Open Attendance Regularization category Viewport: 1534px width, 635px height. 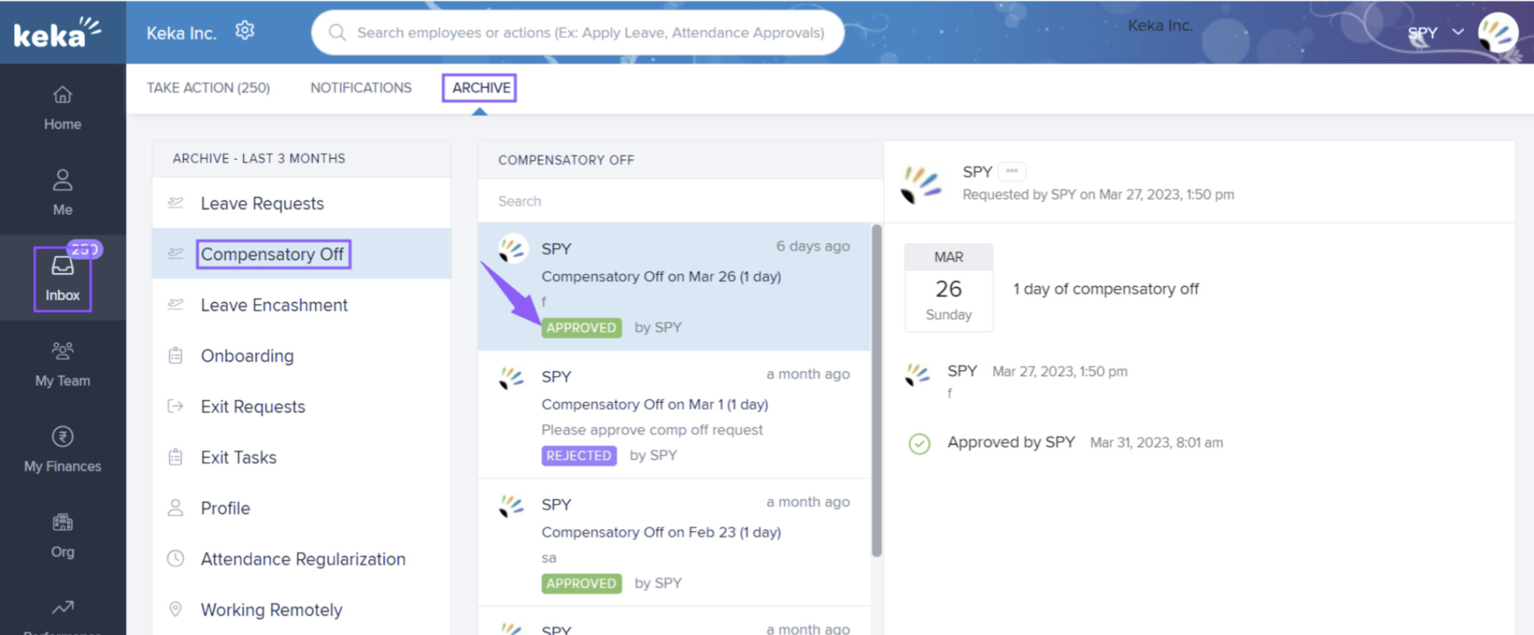[303, 559]
